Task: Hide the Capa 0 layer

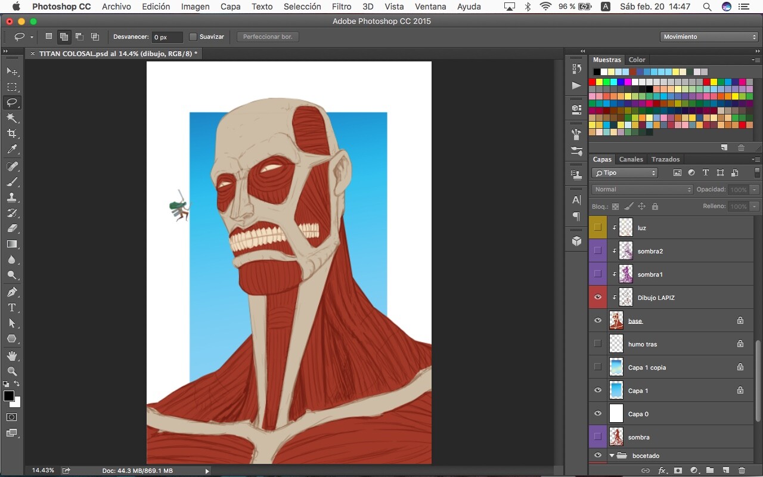Action: click(x=598, y=414)
